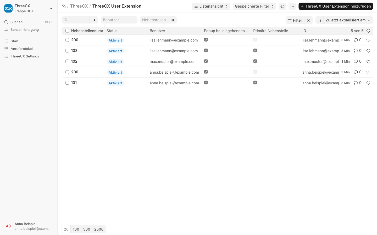Open Gespeicherte Filter dropdown

coord(254,6)
